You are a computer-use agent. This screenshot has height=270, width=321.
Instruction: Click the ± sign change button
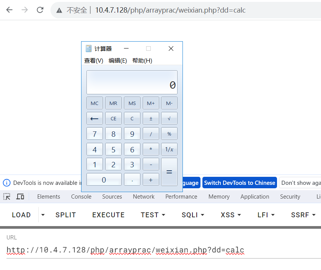click(151, 118)
